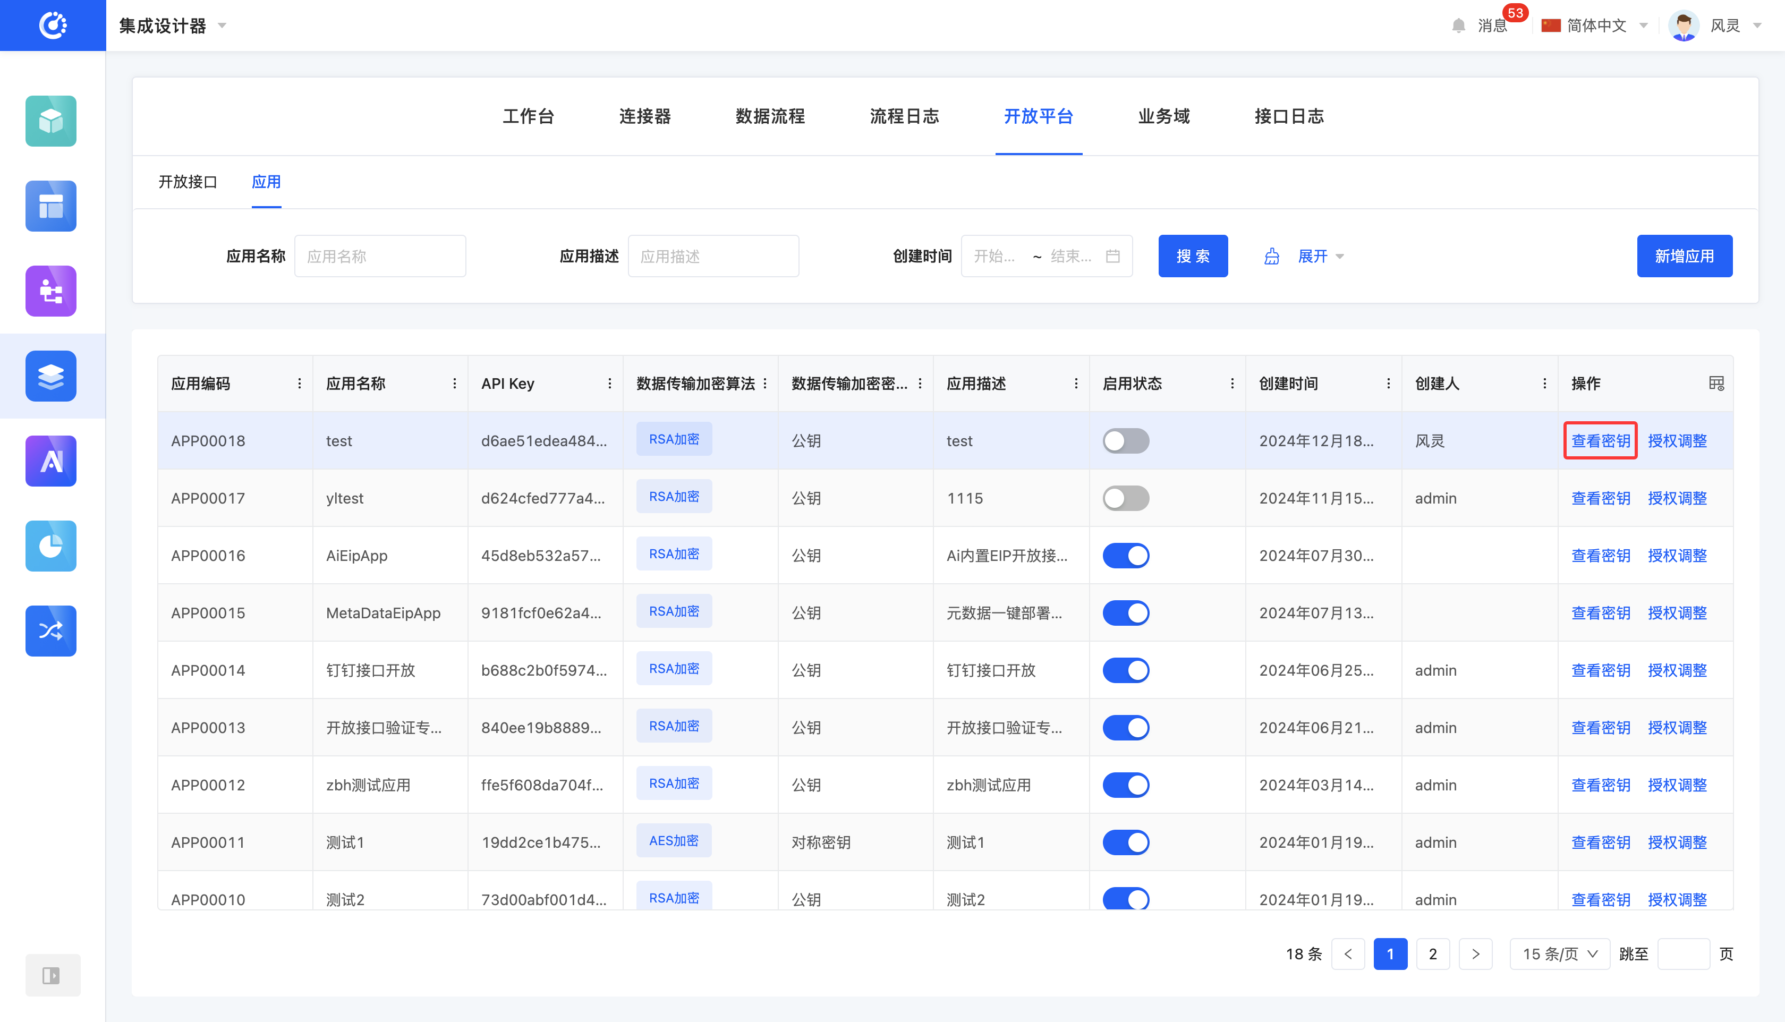
Task: Open the purple AI sidebar module
Action: click(x=50, y=461)
